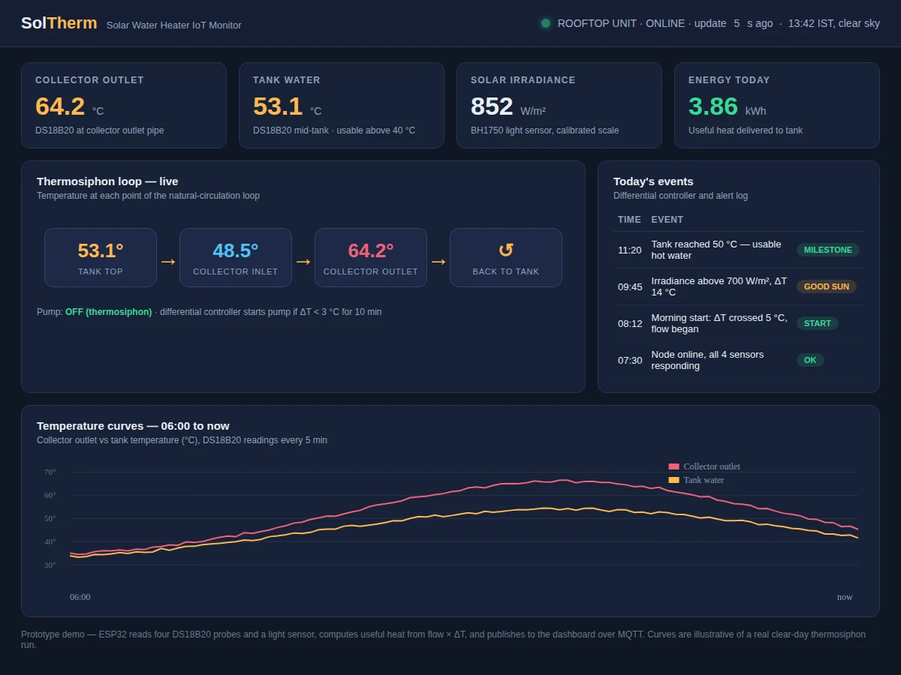Click the SolTherm logo
The width and height of the screenshot is (901, 675).
click(x=59, y=23)
